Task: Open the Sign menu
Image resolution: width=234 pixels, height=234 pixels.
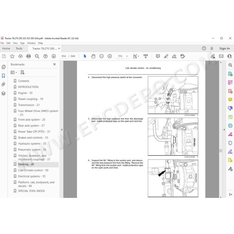Action: 22,43
